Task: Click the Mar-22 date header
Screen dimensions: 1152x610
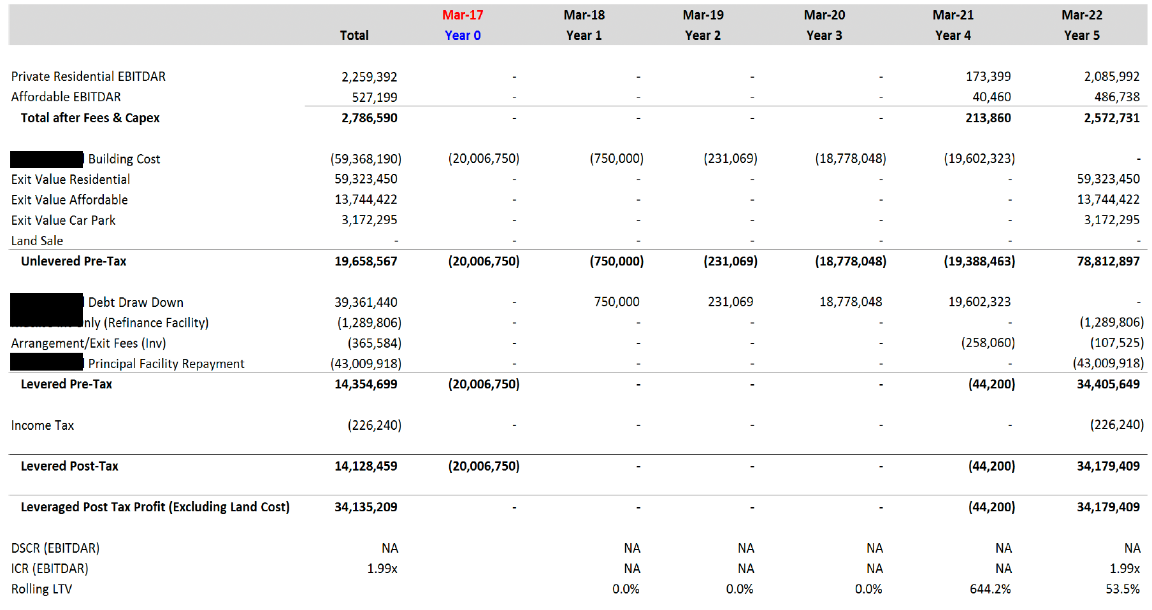Action: point(1082,15)
